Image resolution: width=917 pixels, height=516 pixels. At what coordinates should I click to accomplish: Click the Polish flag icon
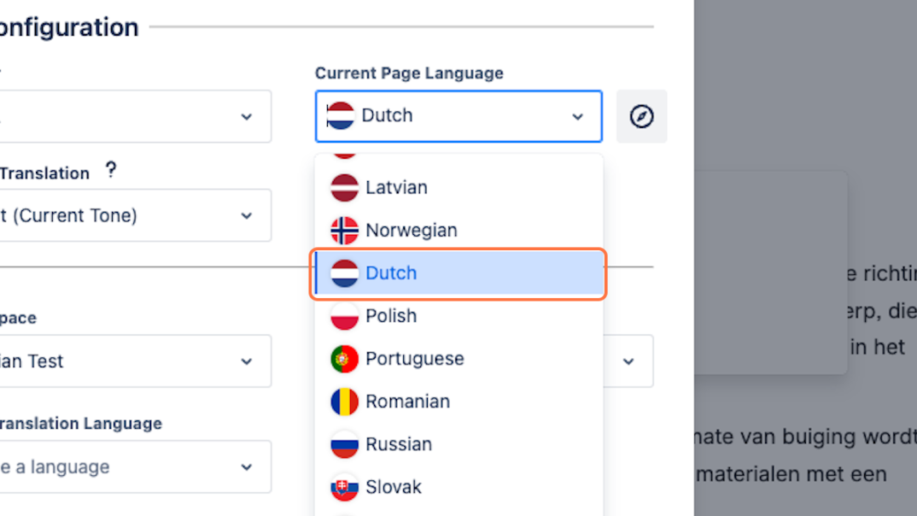point(344,316)
